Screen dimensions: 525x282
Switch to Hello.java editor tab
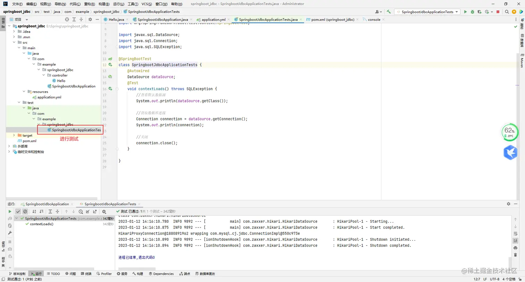tap(116, 20)
